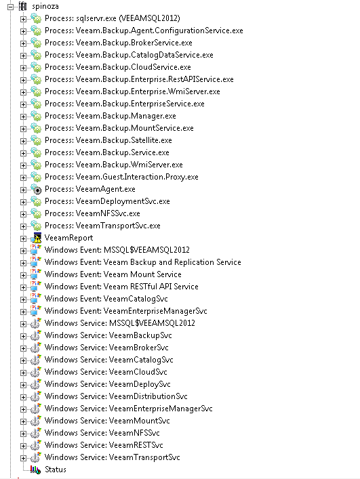
Task: Select Process: Veeam.Backup.CloudService.exe row
Action: 118,67
